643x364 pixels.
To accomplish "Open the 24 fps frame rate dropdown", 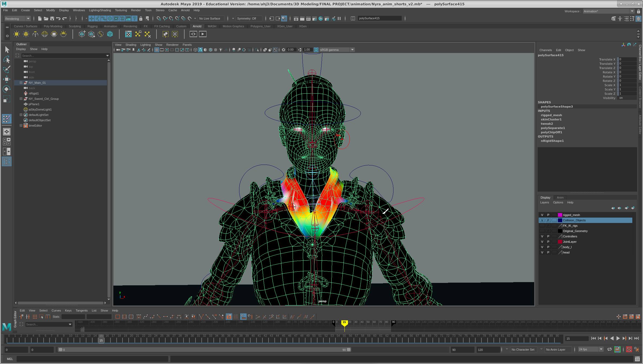I will point(601,349).
